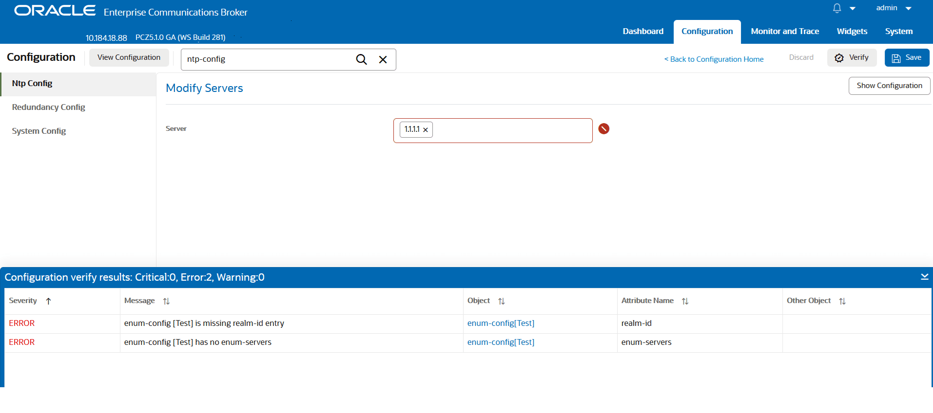Open the Dashboard tab
Image resolution: width=933 pixels, height=413 pixels.
643,31
